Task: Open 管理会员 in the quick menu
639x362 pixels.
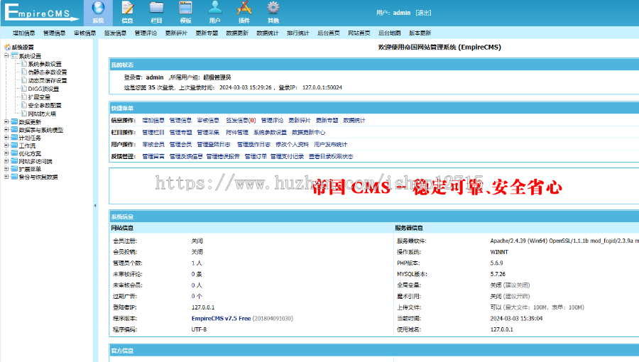Action: (x=180, y=144)
